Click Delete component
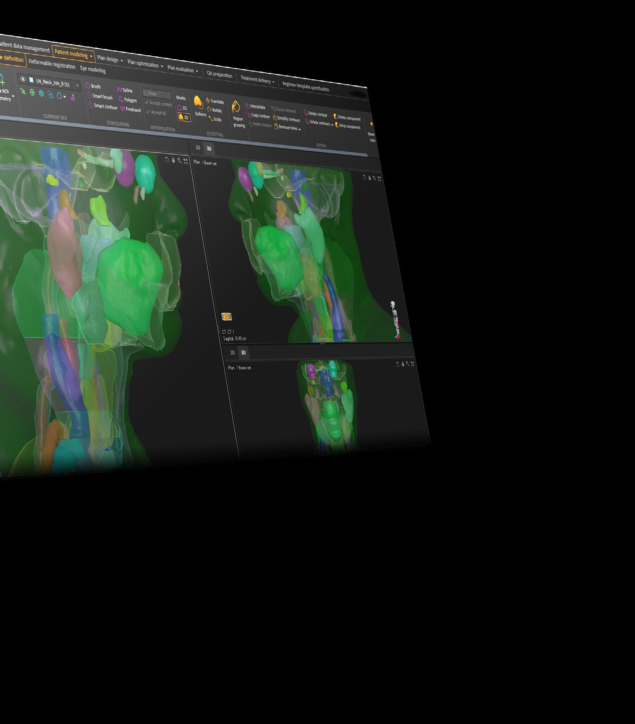This screenshot has width=635, height=724. click(347, 118)
